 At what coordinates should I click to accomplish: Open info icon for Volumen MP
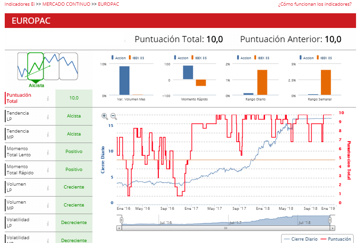point(48,206)
